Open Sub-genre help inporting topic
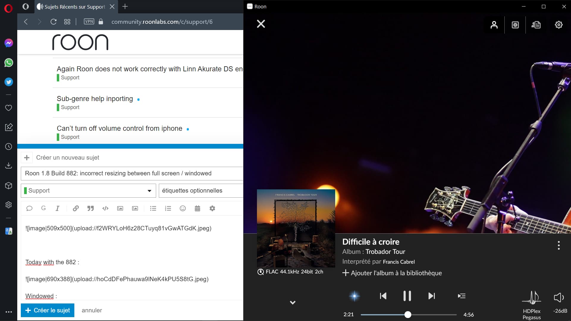The image size is (571, 321). point(95,99)
